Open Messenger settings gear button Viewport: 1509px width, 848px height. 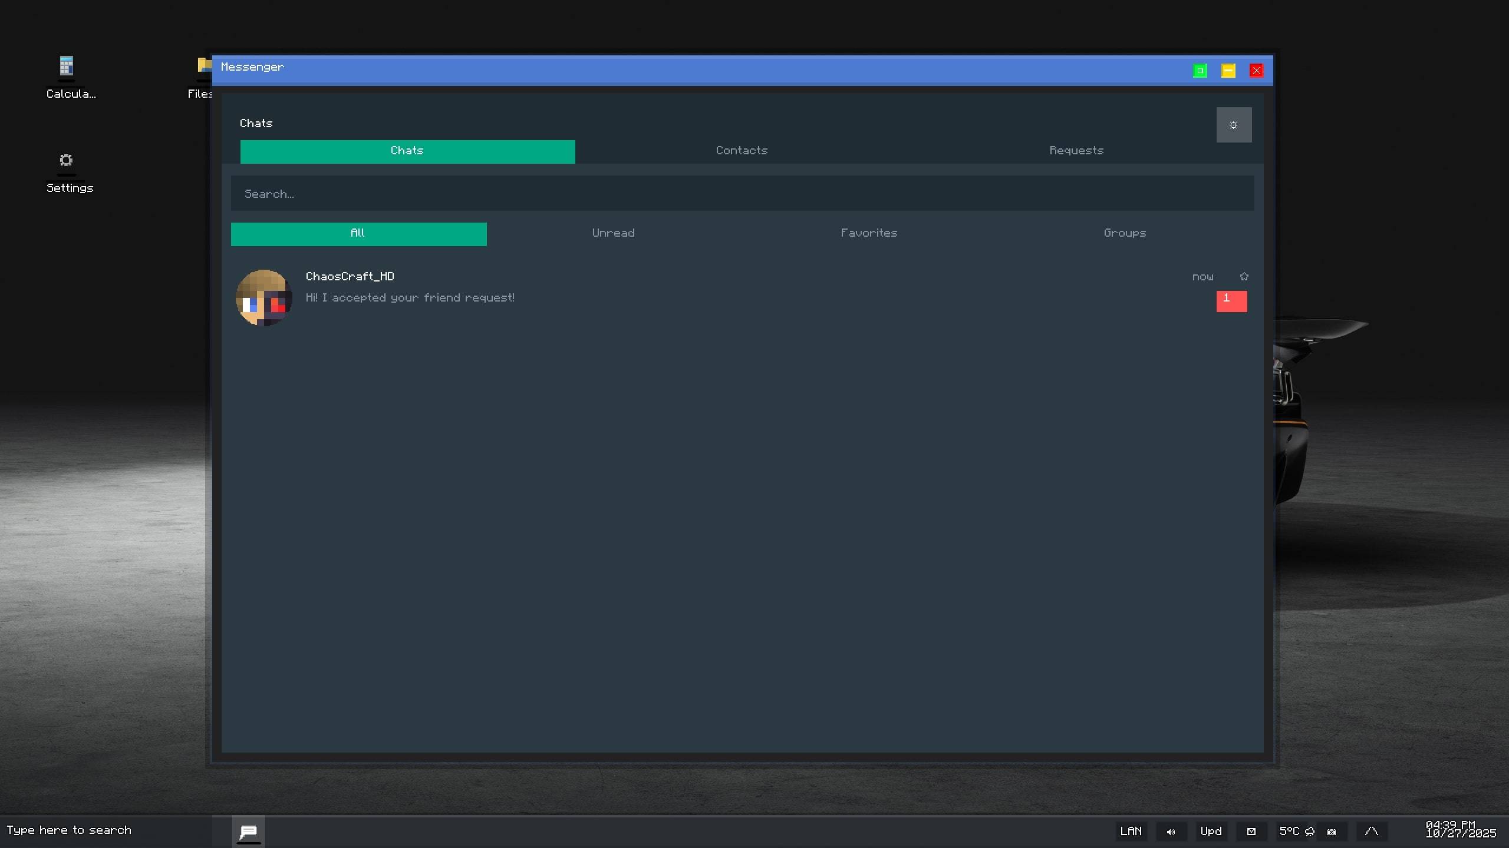coord(1234,125)
